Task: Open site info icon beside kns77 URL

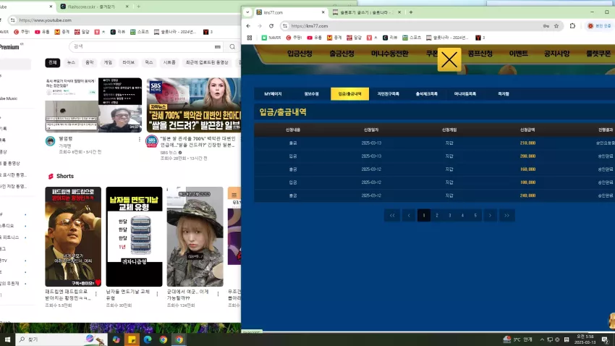Action: (x=285, y=26)
